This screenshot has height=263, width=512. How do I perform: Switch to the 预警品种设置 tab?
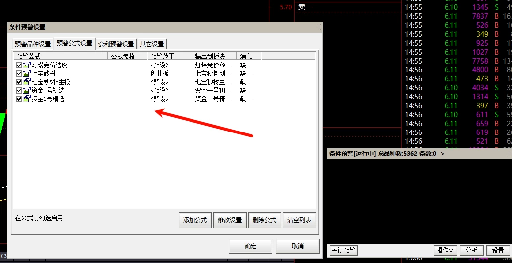point(33,44)
